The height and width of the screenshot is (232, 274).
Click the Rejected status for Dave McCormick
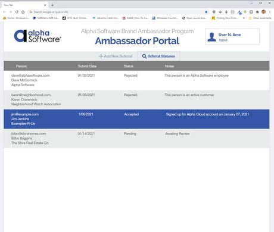[x=130, y=76]
